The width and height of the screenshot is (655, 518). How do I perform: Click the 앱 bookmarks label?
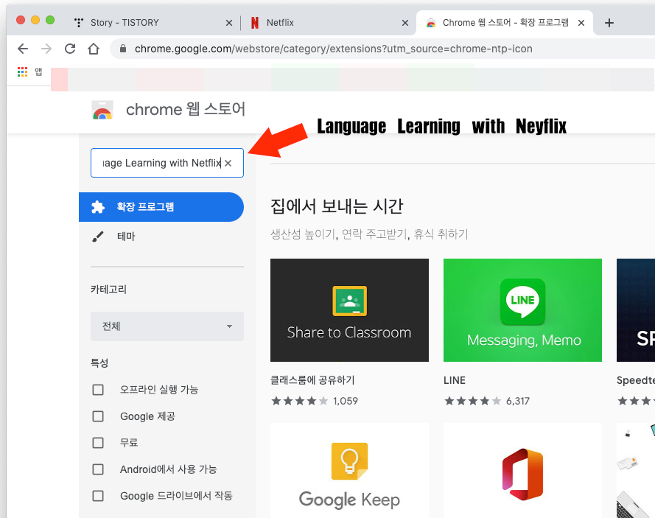tap(38, 72)
